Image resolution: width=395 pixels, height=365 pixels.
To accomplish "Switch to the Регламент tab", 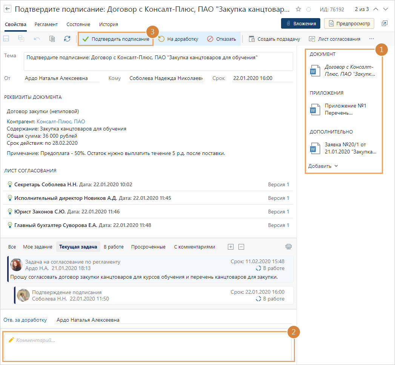I will 46,24.
